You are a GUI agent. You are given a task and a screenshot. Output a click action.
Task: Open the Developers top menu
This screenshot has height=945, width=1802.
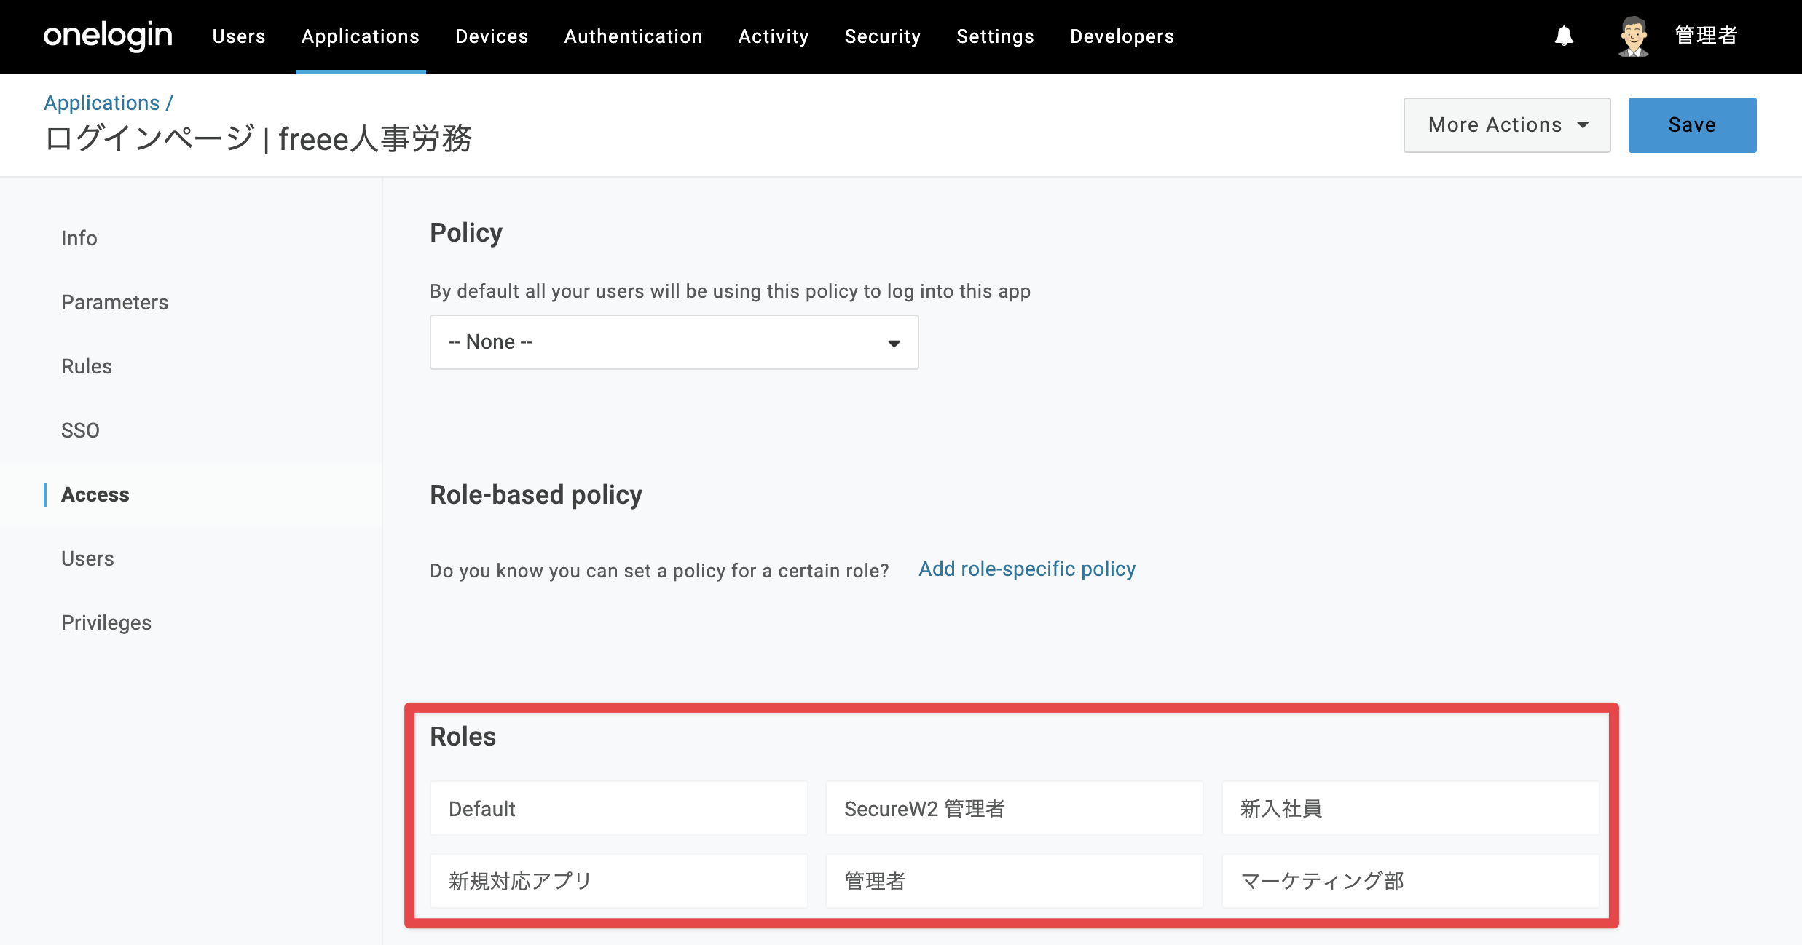pos(1122,36)
